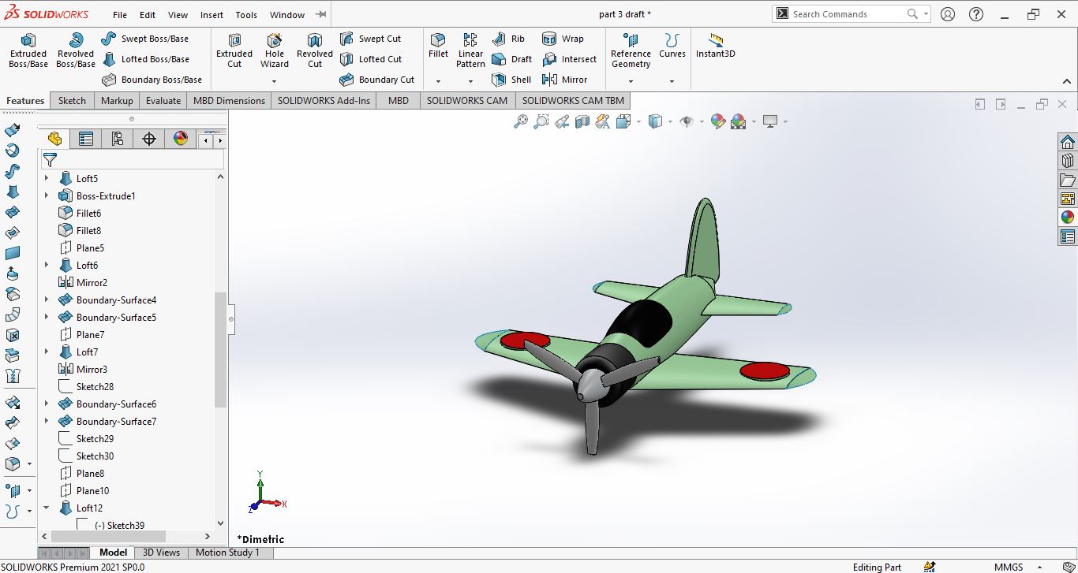Click in the Search Commands field
Image resolution: width=1078 pixels, height=573 pixels.
(x=847, y=13)
